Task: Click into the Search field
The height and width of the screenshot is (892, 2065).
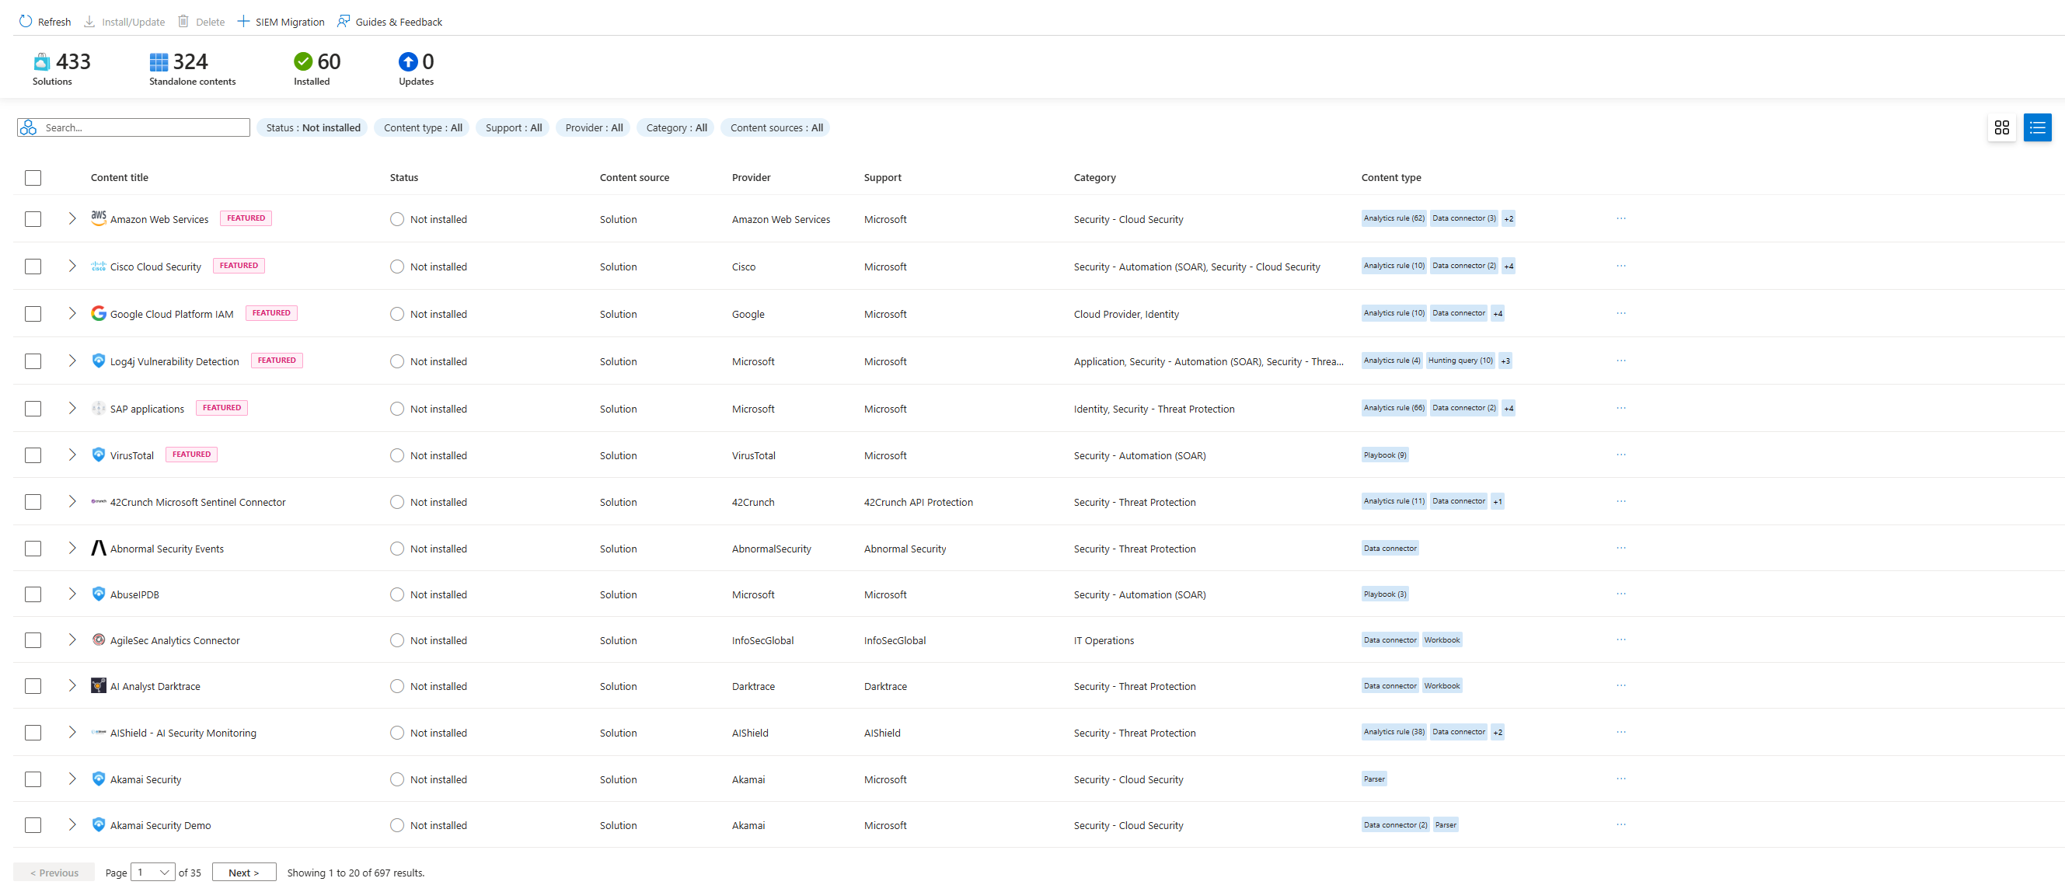Action: [x=145, y=127]
